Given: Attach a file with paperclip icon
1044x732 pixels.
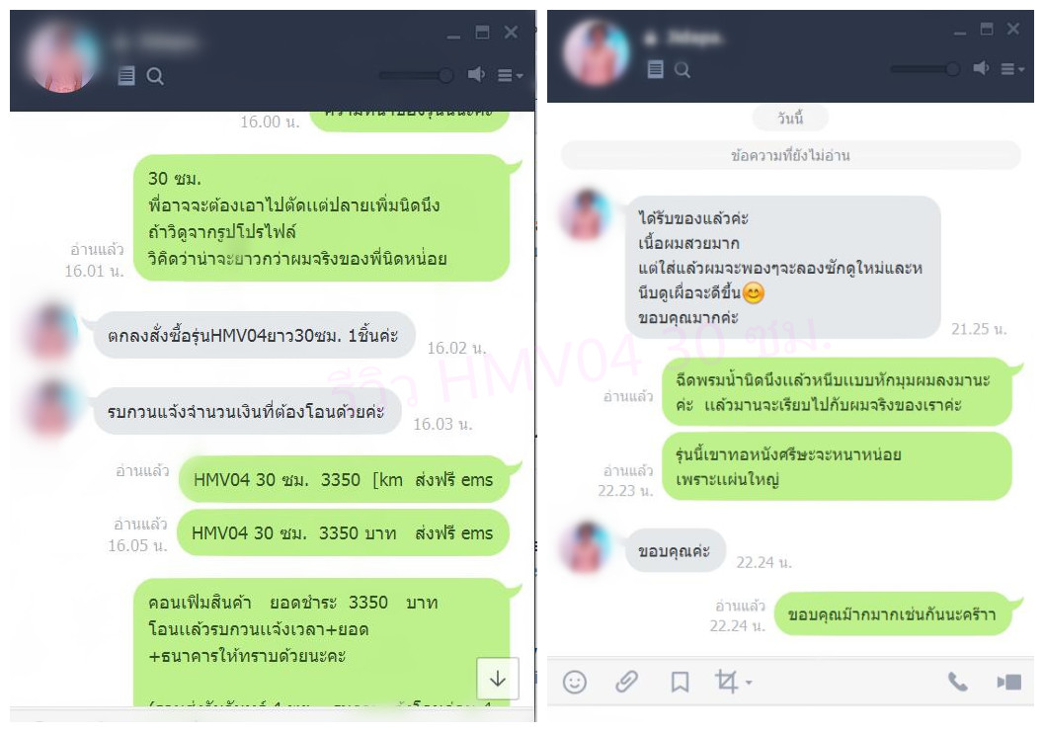Looking at the screenshot, I should (x=626, y=682).
